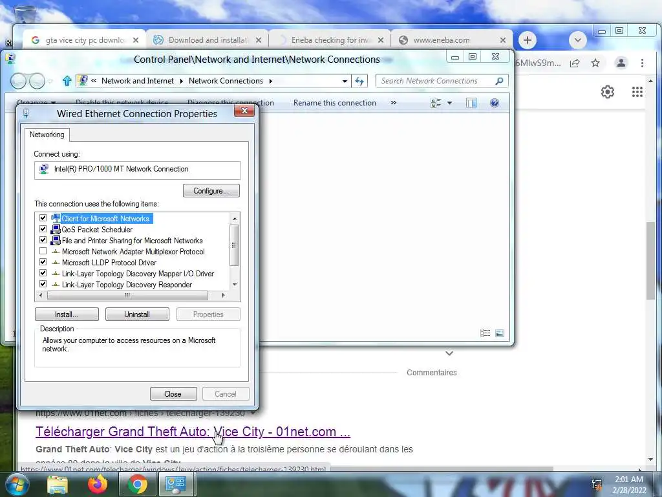Switch to large icons view at window bottom

pyautogui.click(x=500, y=333)
